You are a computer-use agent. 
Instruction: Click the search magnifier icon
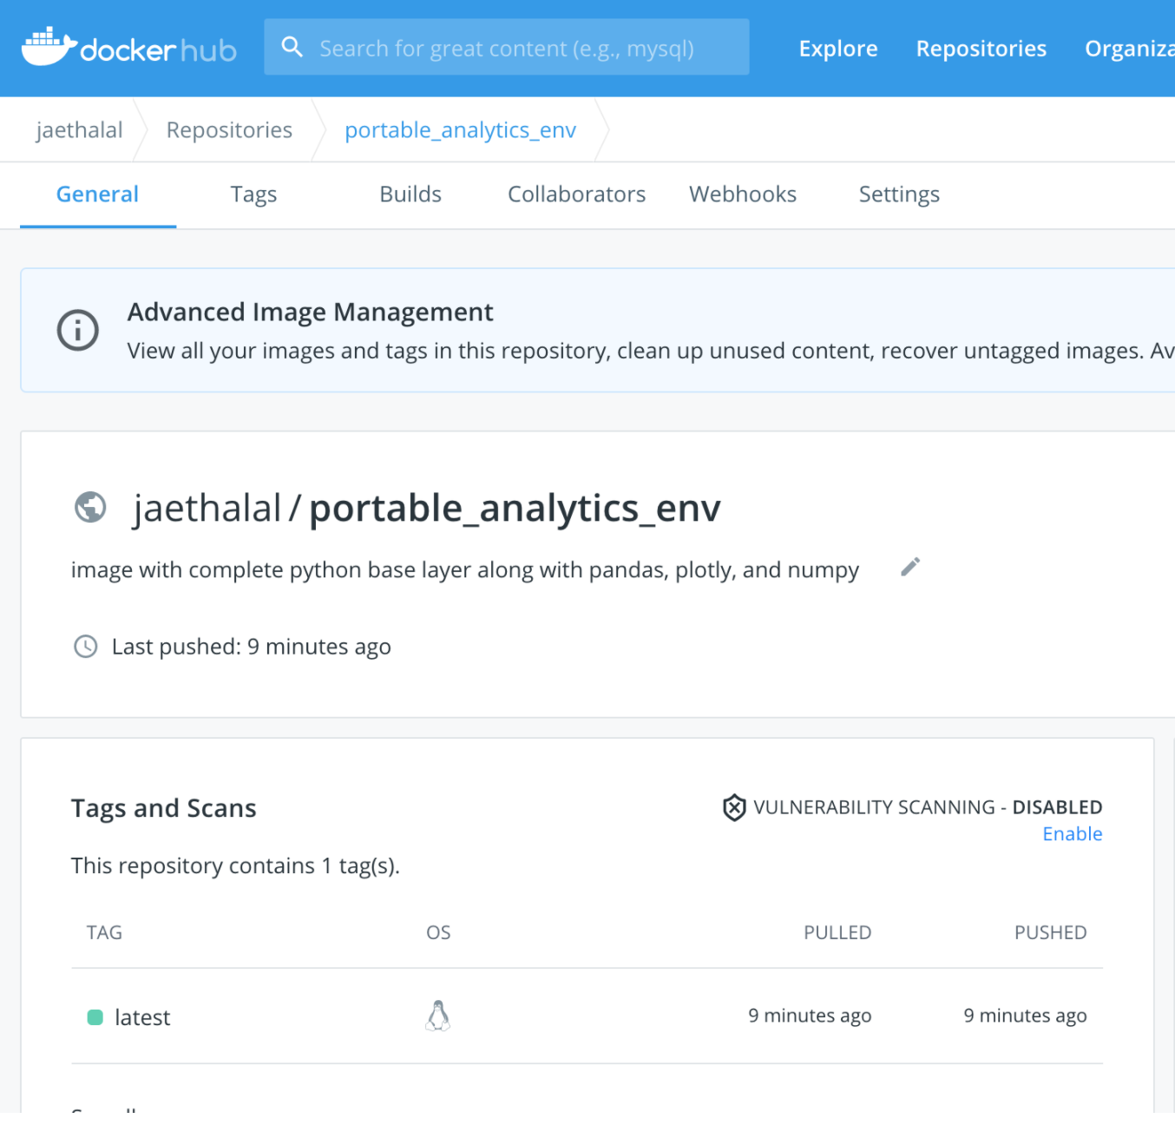point(292,47)
